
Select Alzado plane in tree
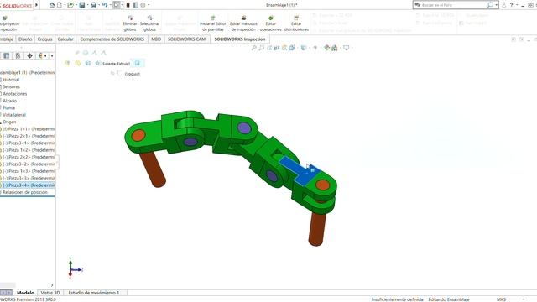[9, 101]
